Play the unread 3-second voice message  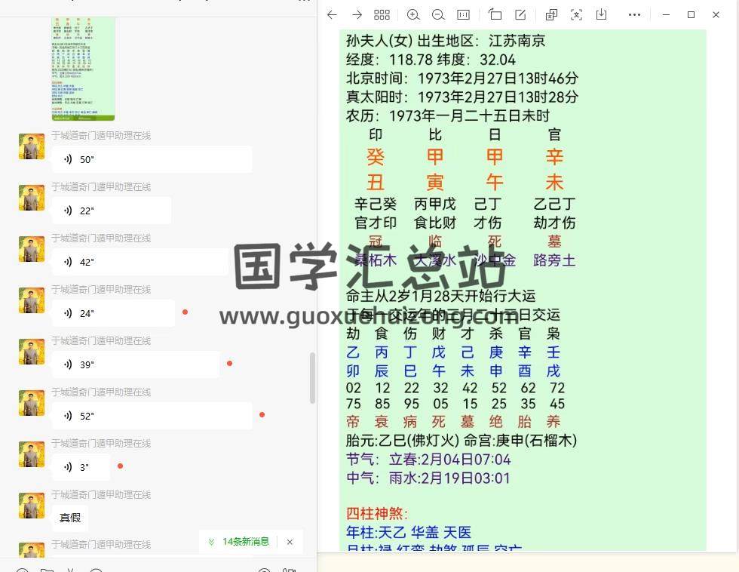[81, 467]
